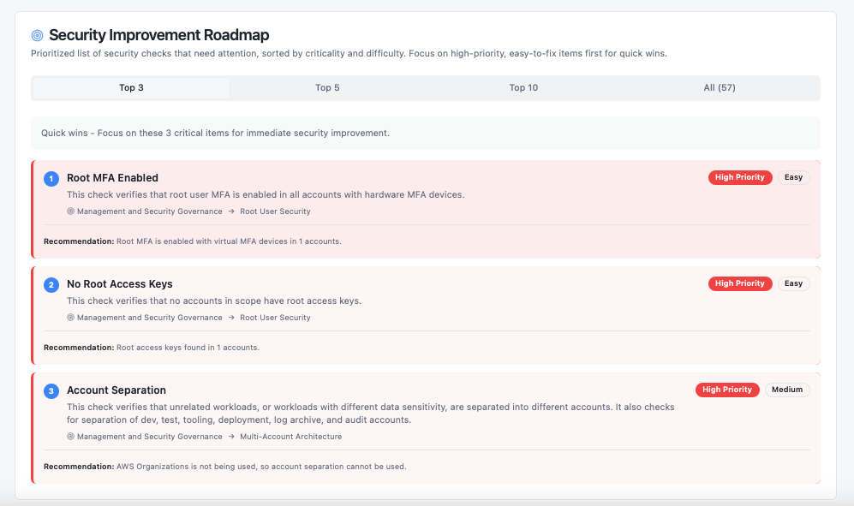Open the All (57) tab

[x=720, y=87]
